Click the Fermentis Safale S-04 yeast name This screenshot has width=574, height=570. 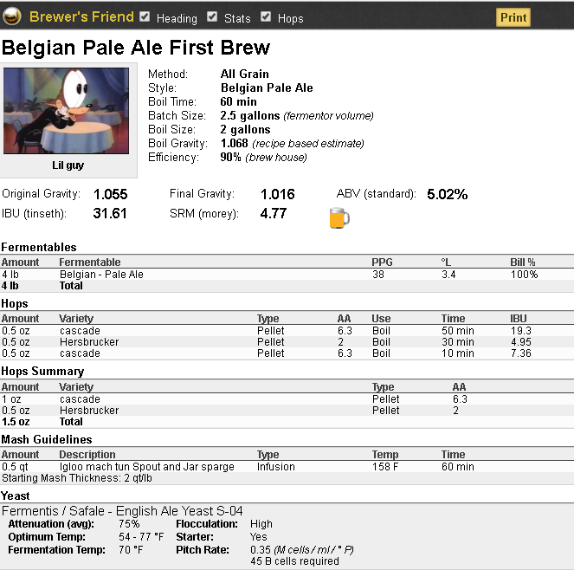pyautogui.click(x=122, y=510)
